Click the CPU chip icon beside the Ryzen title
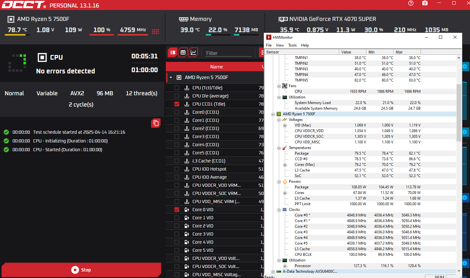Image resolution: width=470 pixels, height=278 pixels. (11, 19)
